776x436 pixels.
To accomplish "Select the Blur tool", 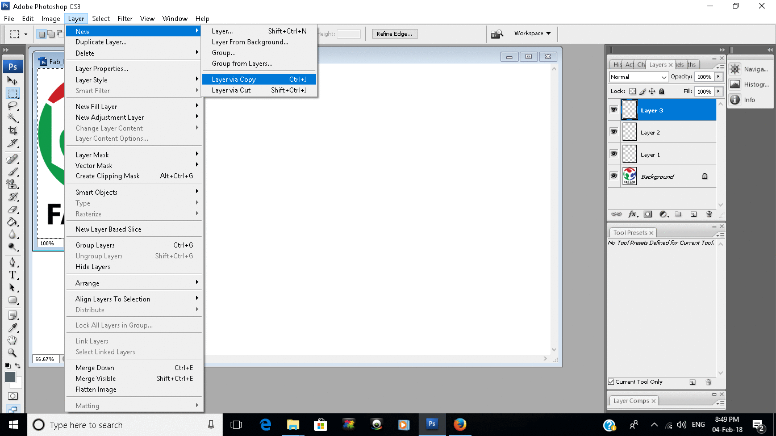I will pos(12,234).
